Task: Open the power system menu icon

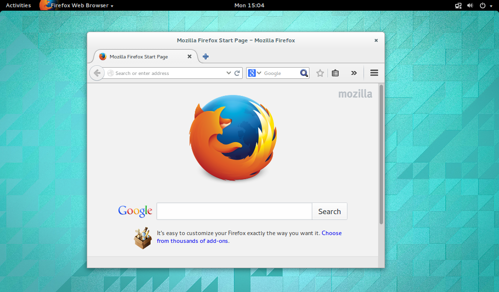Action: click(483, 5)
